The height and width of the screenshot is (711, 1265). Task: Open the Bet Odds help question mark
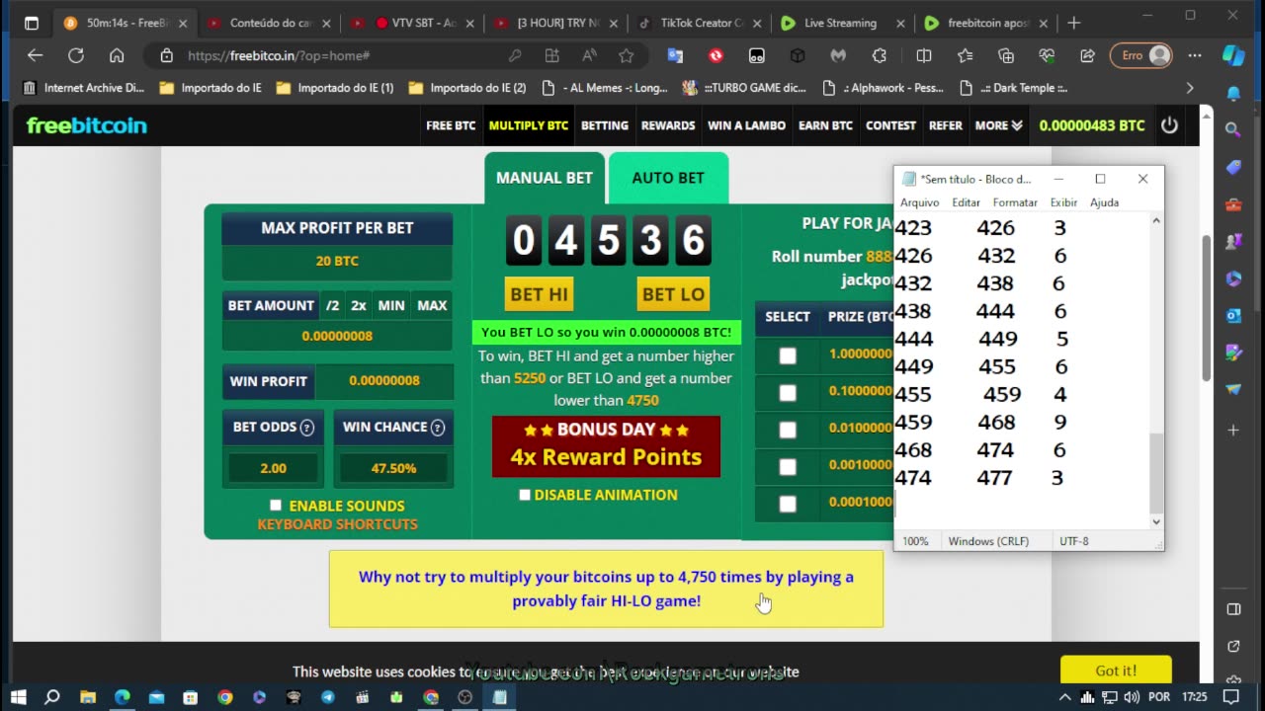[306, 428]
